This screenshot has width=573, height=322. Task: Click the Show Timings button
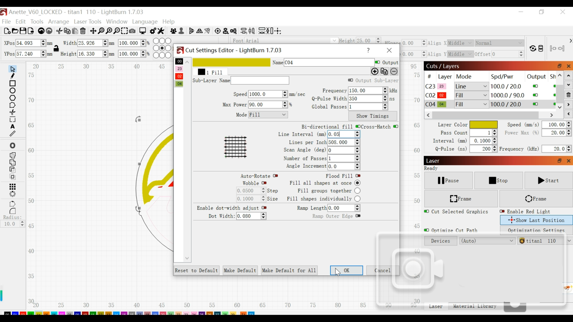click(372, 116)
